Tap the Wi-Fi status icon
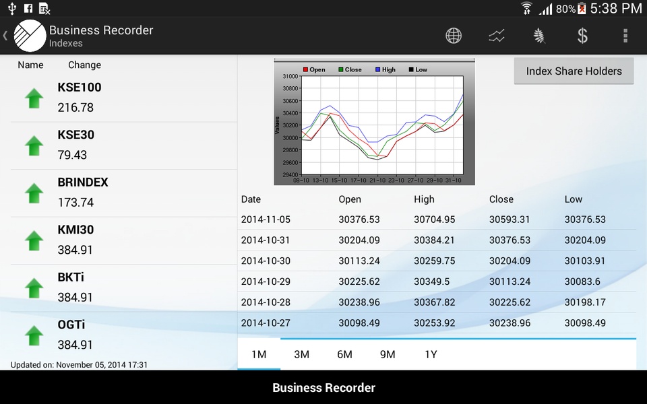This screenshot has height=404, width=647. click(526, 8)
